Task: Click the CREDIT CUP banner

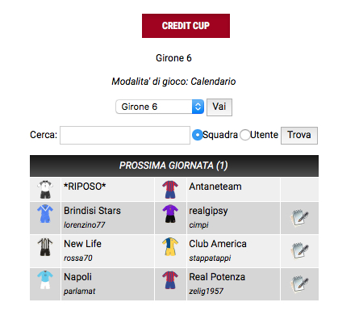Action: click(186, 26)
